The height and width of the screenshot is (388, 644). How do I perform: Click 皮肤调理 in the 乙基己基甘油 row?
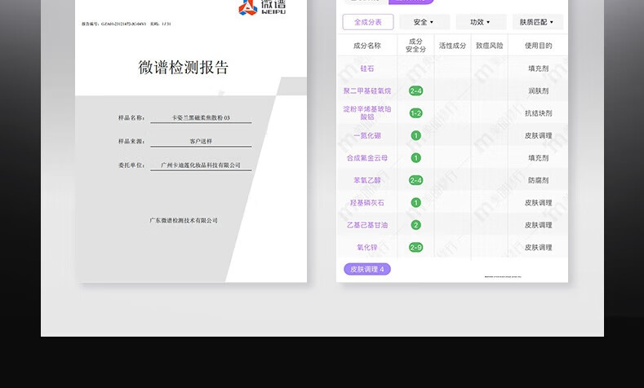[x=538, y=225]
